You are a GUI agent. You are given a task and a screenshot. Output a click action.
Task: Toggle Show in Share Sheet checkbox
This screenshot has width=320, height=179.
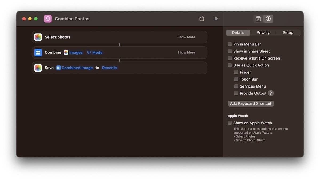[230, 51]
